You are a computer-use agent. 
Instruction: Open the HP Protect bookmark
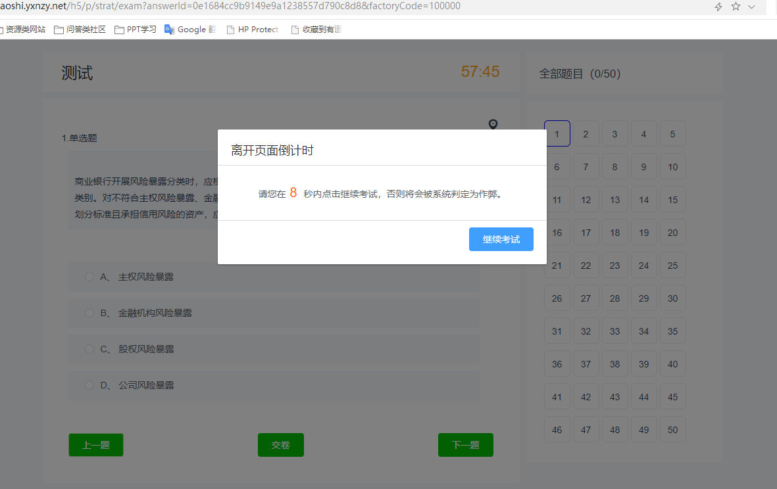pos(253,30)
